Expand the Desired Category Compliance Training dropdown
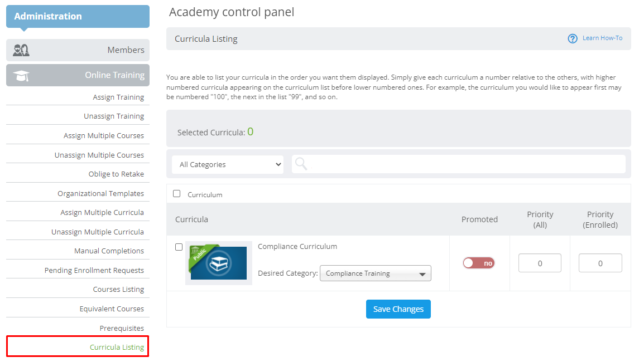Image resolution: width=639 pixels, height=362 pixels. pos(376,273)
